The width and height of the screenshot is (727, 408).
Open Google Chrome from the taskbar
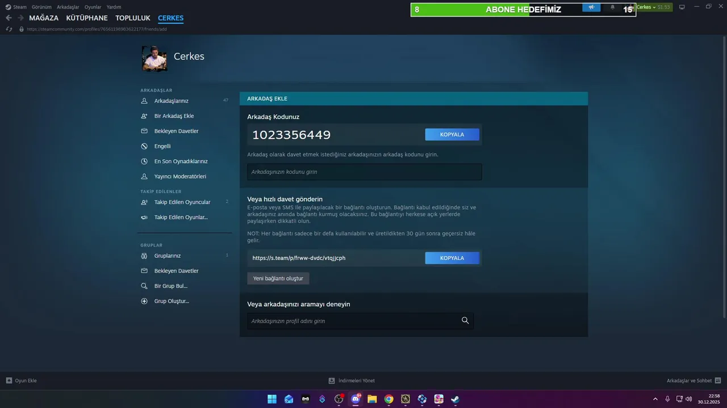[x=388, y=399]
